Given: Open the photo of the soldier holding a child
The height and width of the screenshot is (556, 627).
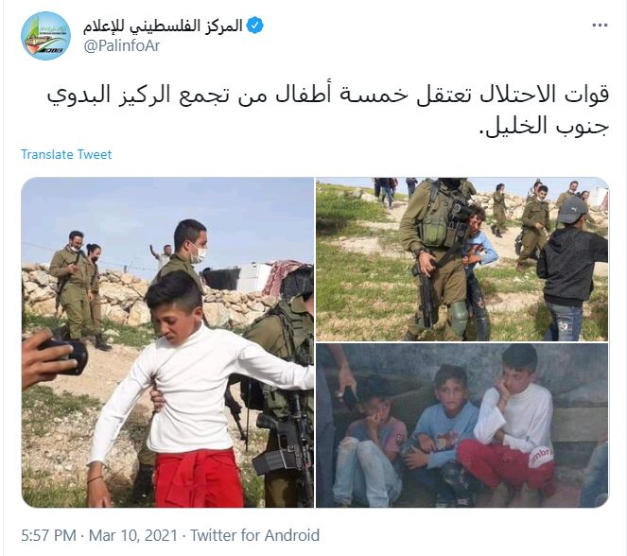Looking at the screenshot, I should [x=462, y=259].
